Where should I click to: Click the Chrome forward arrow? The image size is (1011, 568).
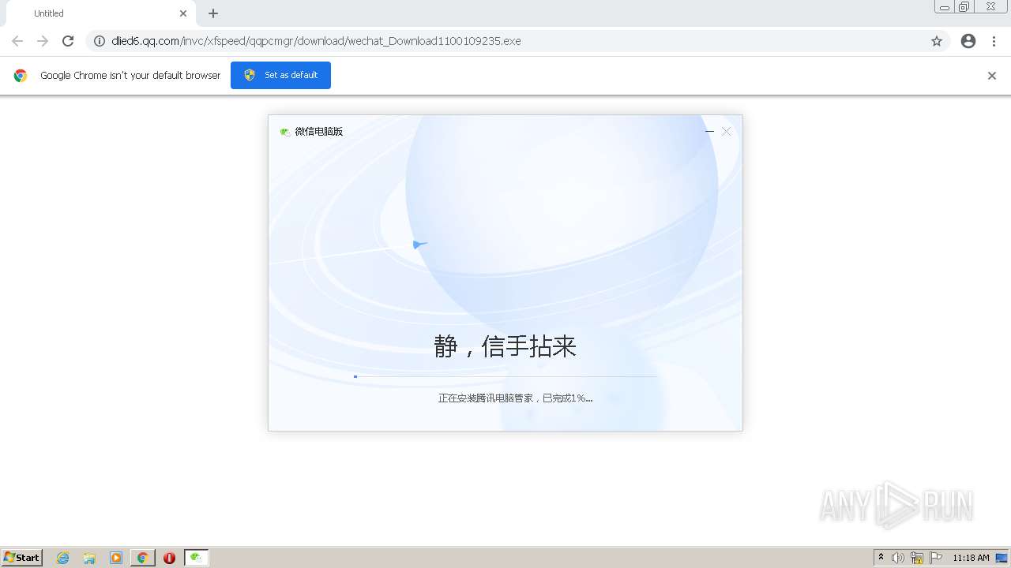(x=43, y=41)
